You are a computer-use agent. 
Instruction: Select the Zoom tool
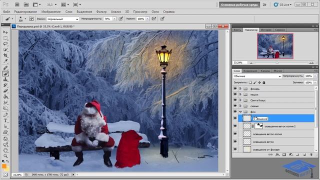click(5, 156)
